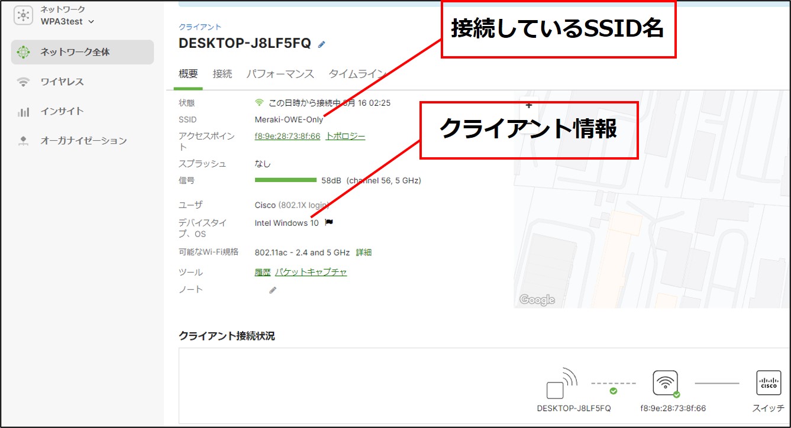Open access point f8:9e:28:73:8f:66 link
The width and height of the screenshot is (791, 428).
coord(288,136)
